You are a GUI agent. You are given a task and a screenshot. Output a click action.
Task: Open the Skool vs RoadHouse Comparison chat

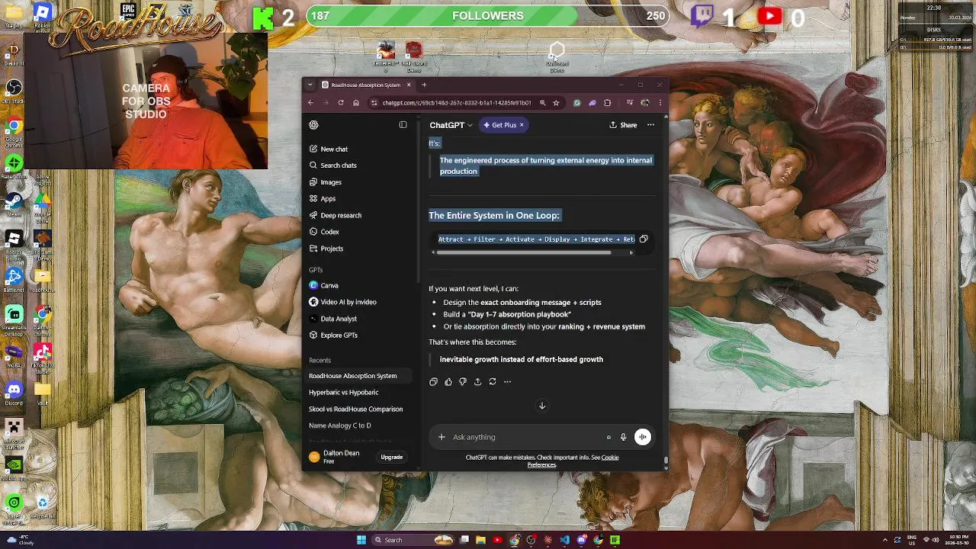(x=355, y=409)
